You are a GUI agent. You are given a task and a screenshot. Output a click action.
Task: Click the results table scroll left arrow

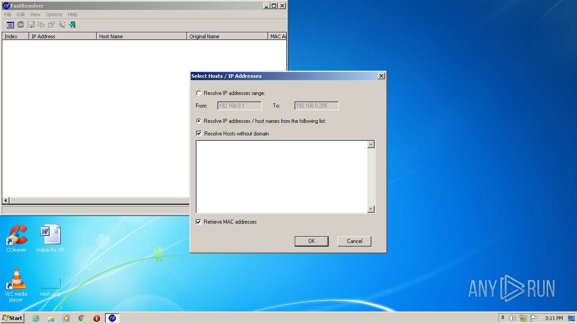click(x=6, y=201)
